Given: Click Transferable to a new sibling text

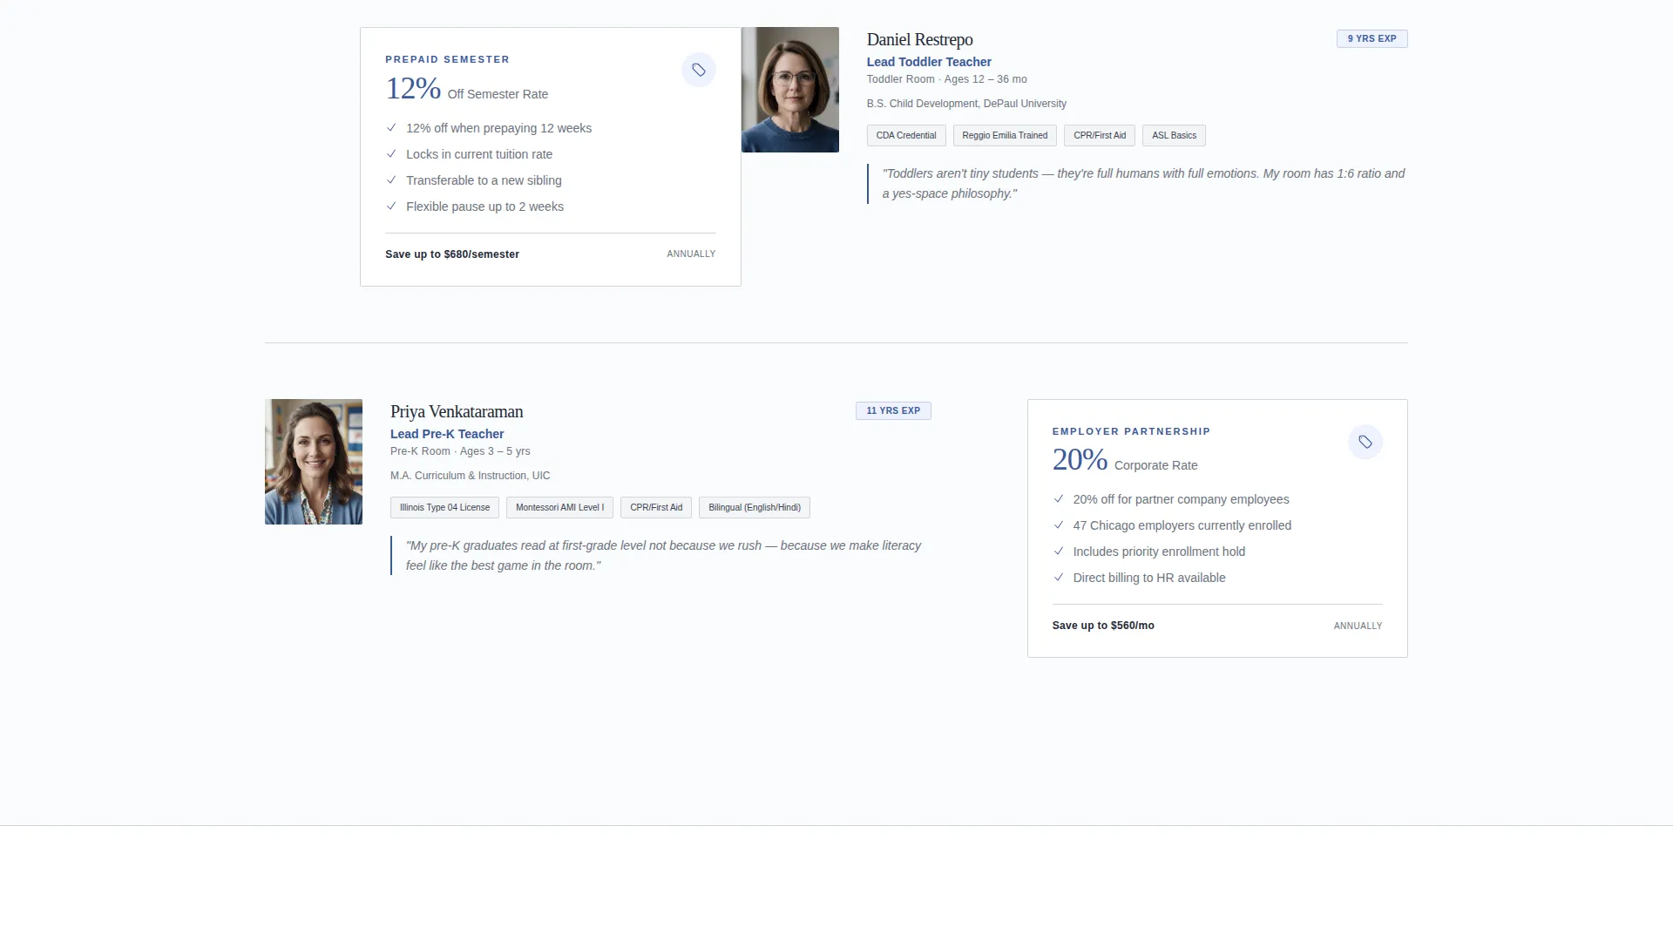Looking at the screenshot, I should pos(484,180).
